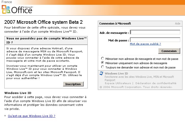
Task: Open Qu'est-ce que Windows Live ID link
Action: (32, 116)
